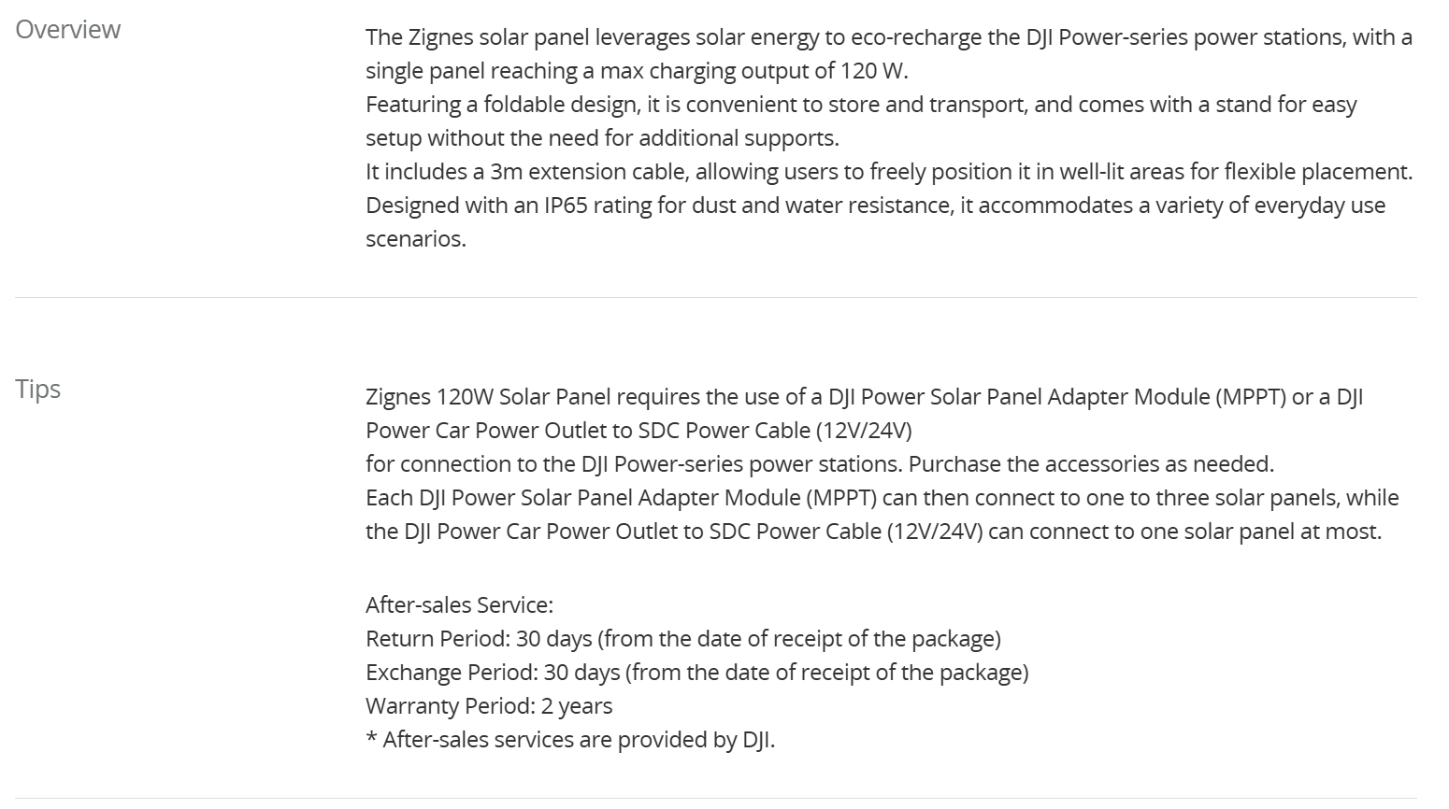Click the "After-sales Service:" label
The height and width of the screenshot is (809, 1449).
pos(459,605)
